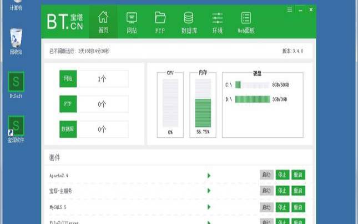This screenshot has width=358, height=224.
Task: Click the 0% CPU value
Action: point(170,132)
